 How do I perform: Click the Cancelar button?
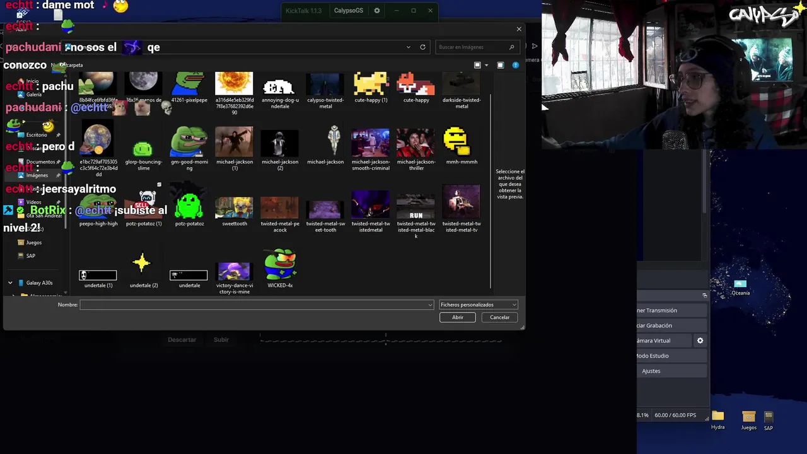(x=500, y=317)
